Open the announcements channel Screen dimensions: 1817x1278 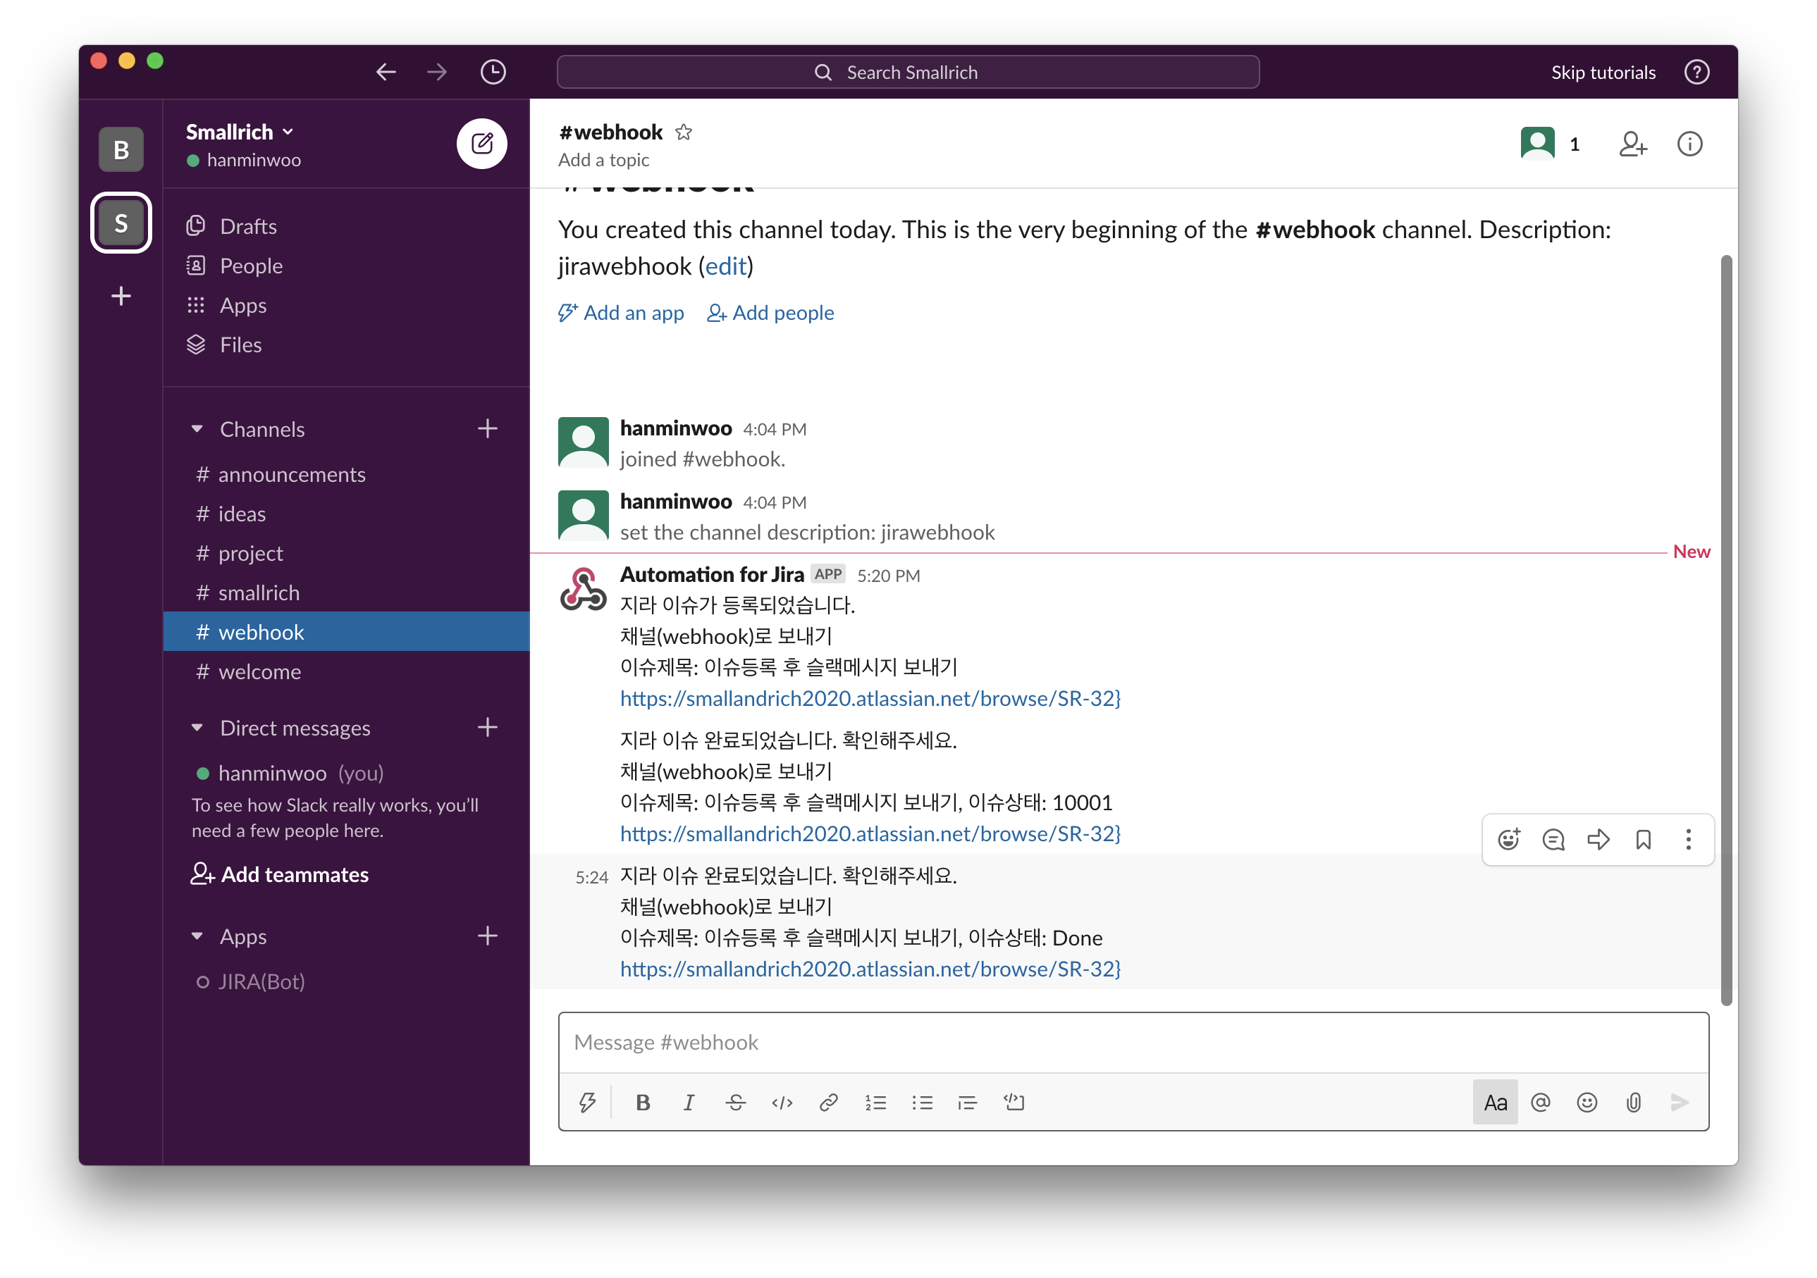click(291, 475)
